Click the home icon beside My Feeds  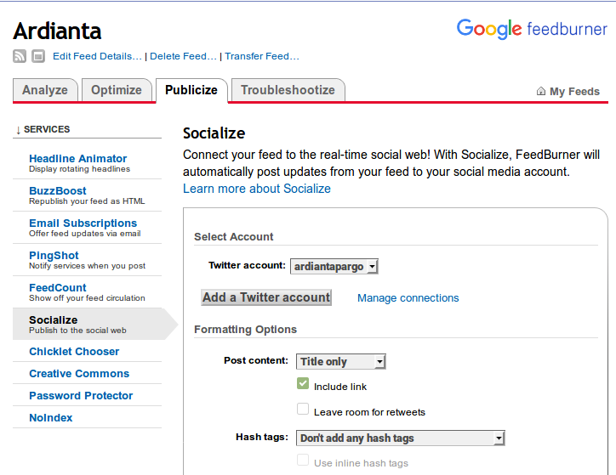click(541, 91)
